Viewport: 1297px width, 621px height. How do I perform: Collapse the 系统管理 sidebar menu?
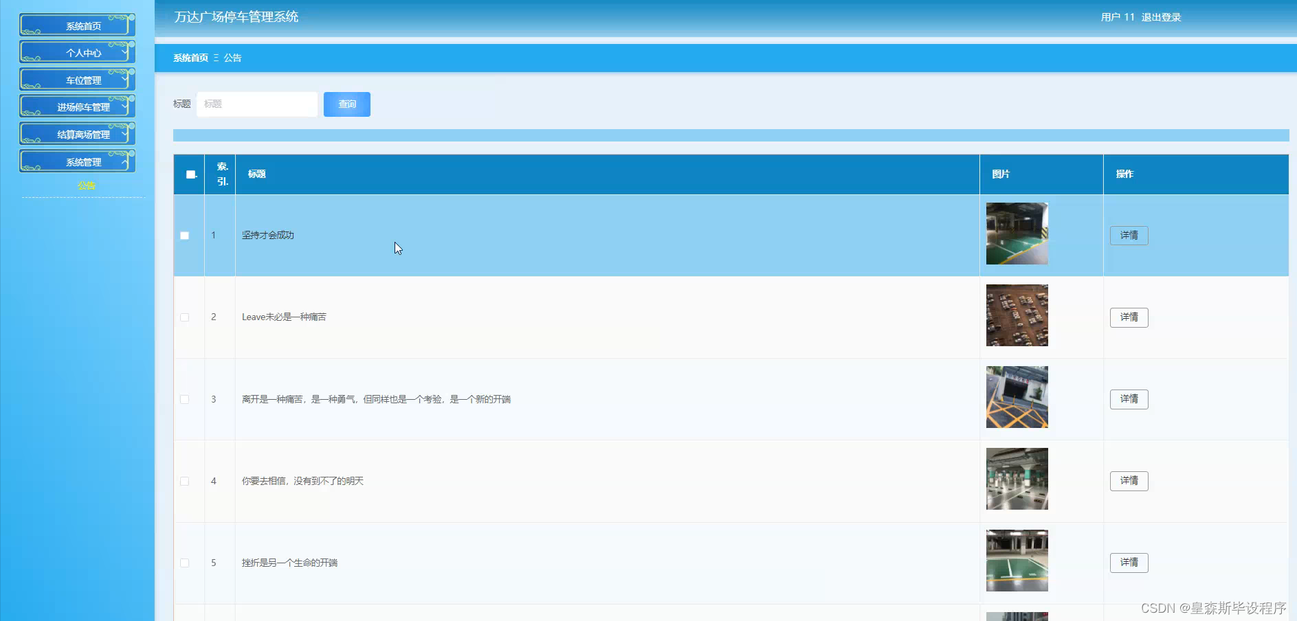[77, 161]
